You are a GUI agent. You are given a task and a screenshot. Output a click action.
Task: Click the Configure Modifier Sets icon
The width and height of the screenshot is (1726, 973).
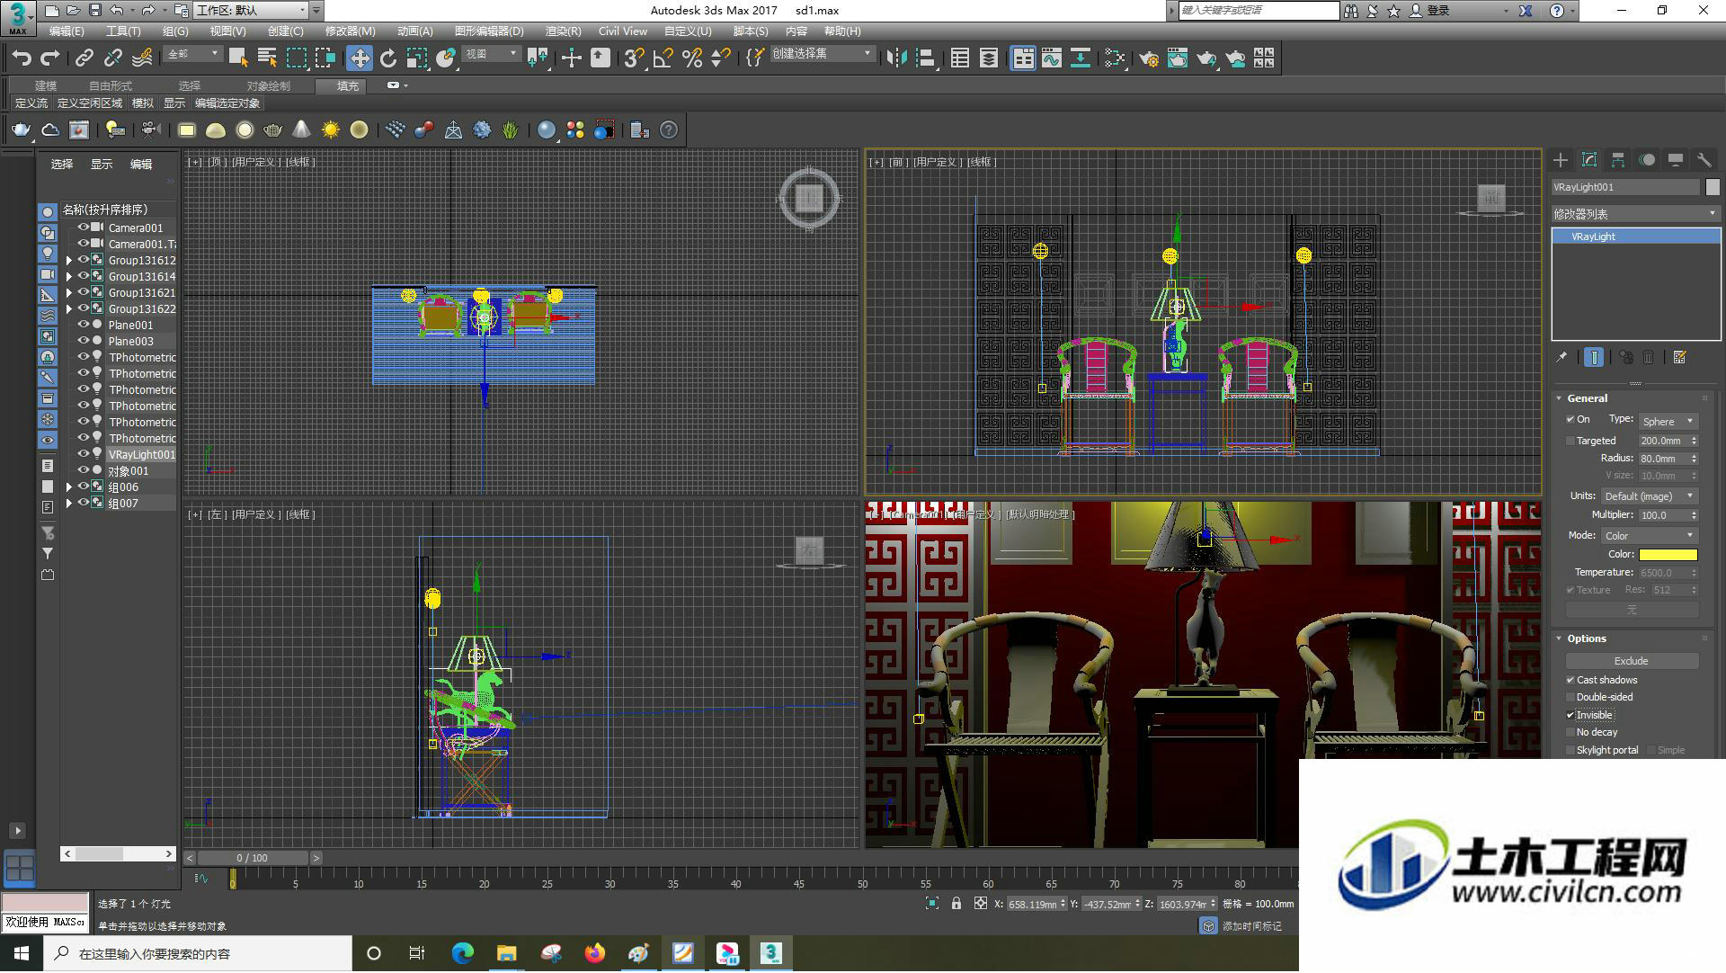pos(1679,357)
